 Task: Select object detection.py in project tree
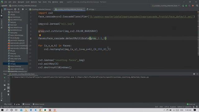coord(17,69)
